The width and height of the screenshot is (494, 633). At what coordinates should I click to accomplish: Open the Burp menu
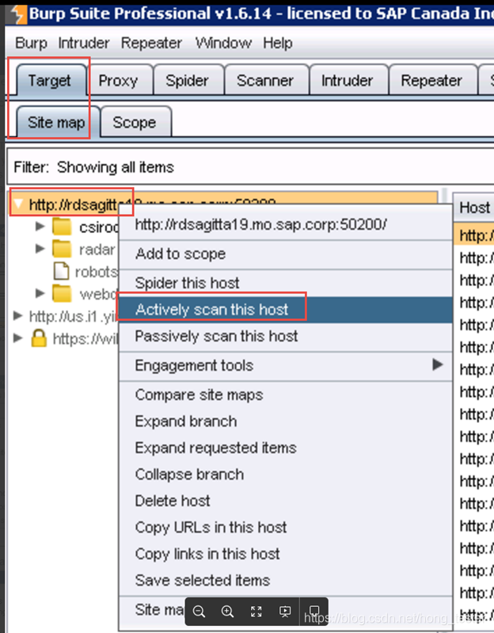[31, 43]
